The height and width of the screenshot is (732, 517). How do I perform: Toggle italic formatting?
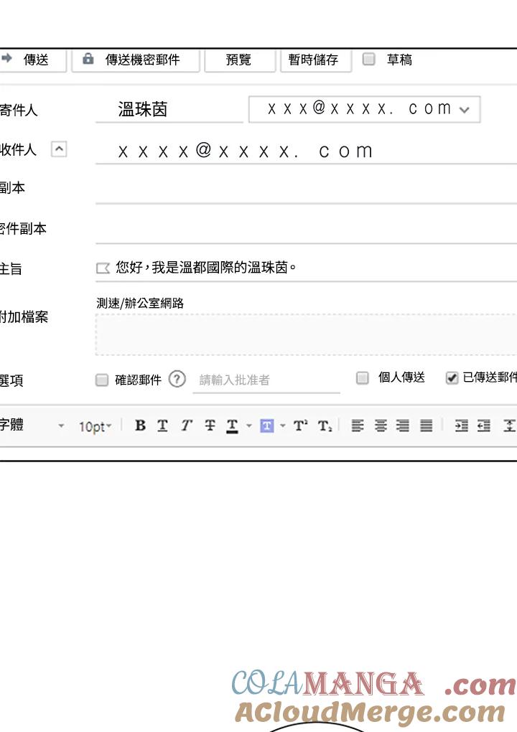187,426
